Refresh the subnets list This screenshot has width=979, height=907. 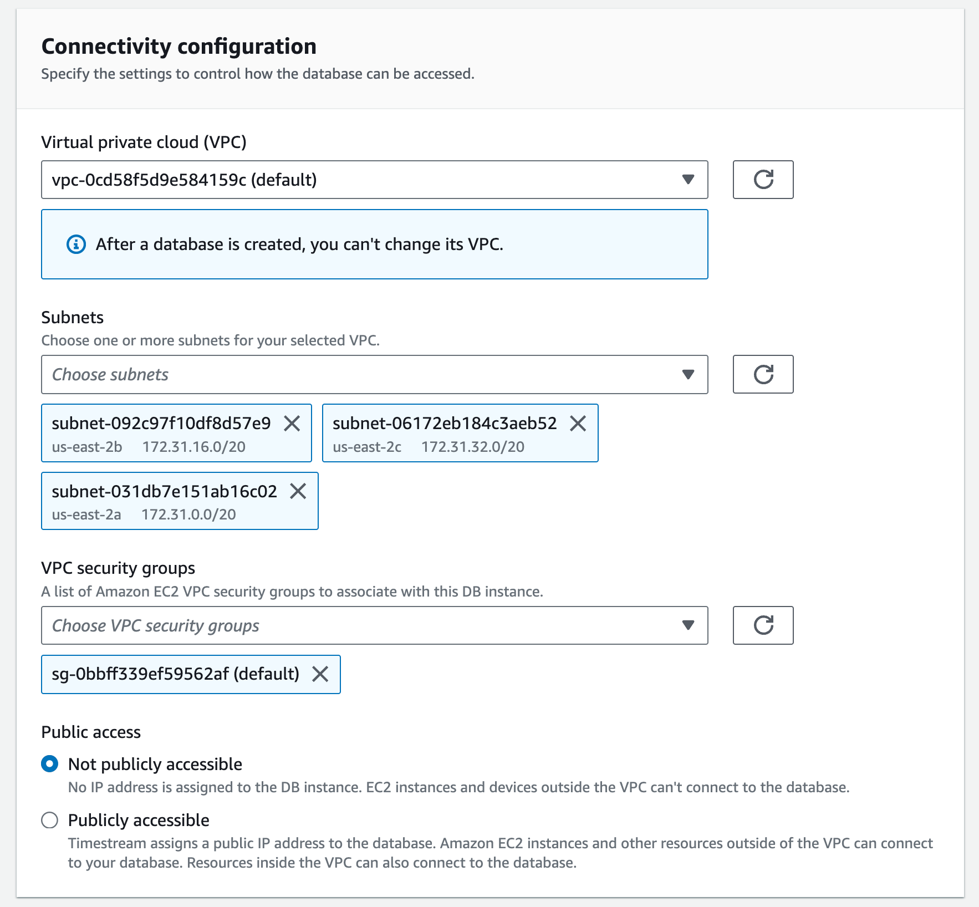point(763,375)
